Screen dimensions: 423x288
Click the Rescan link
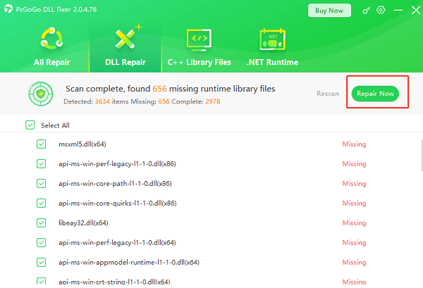327,94
